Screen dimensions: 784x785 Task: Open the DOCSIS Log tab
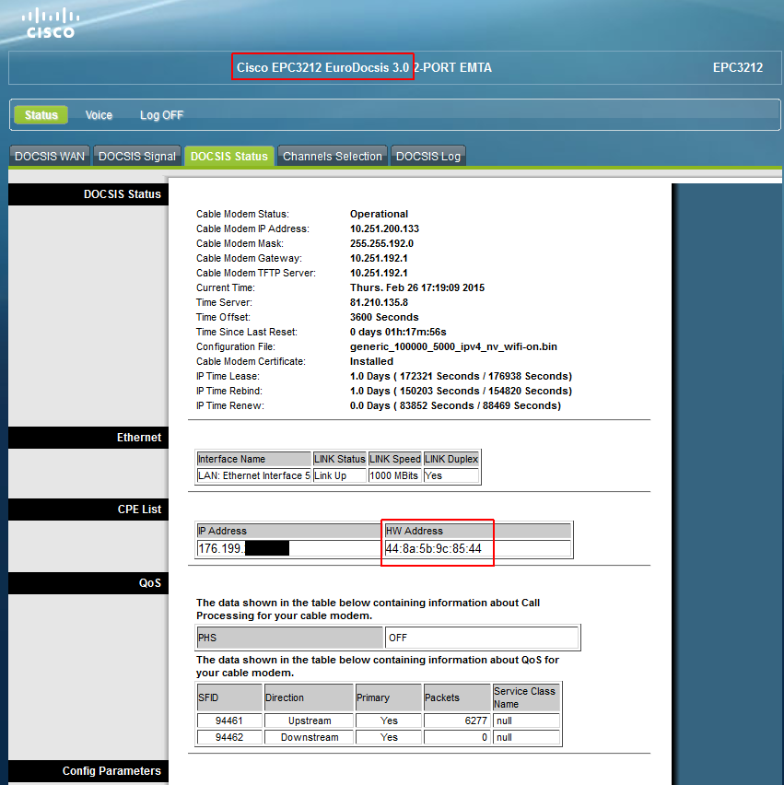coord(428,157)
